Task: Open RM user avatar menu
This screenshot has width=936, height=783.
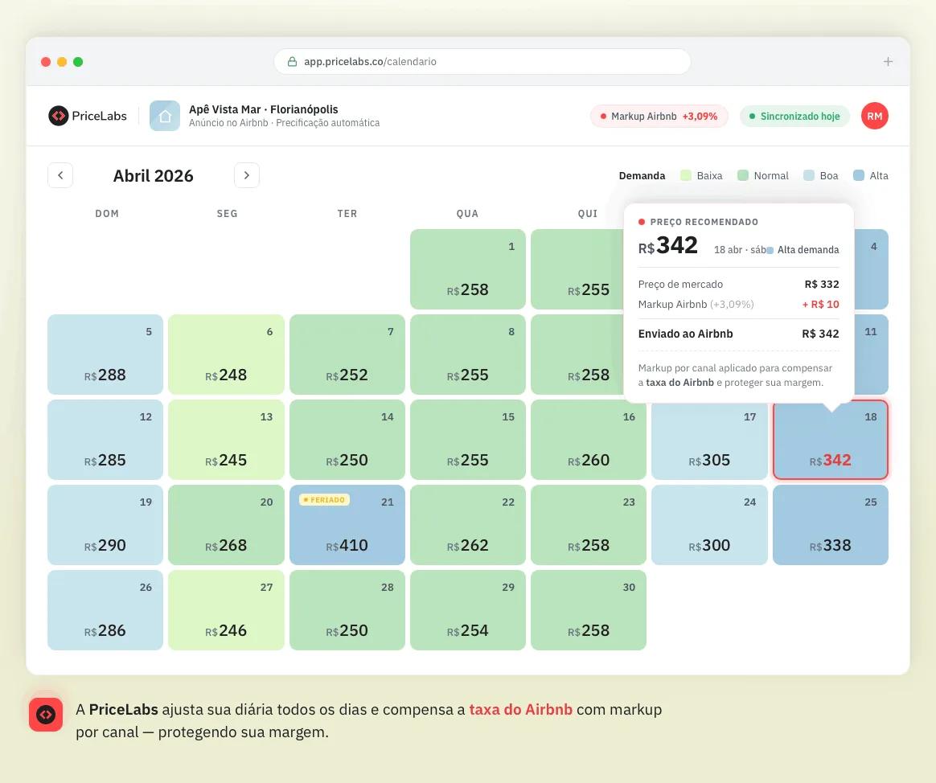Action: (x=875, y=116)
